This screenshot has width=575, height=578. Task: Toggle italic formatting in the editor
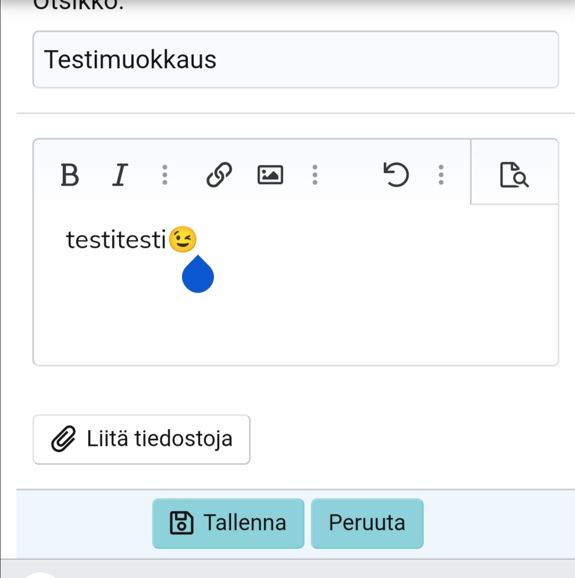pyautogui.click(x=120, y=175)
